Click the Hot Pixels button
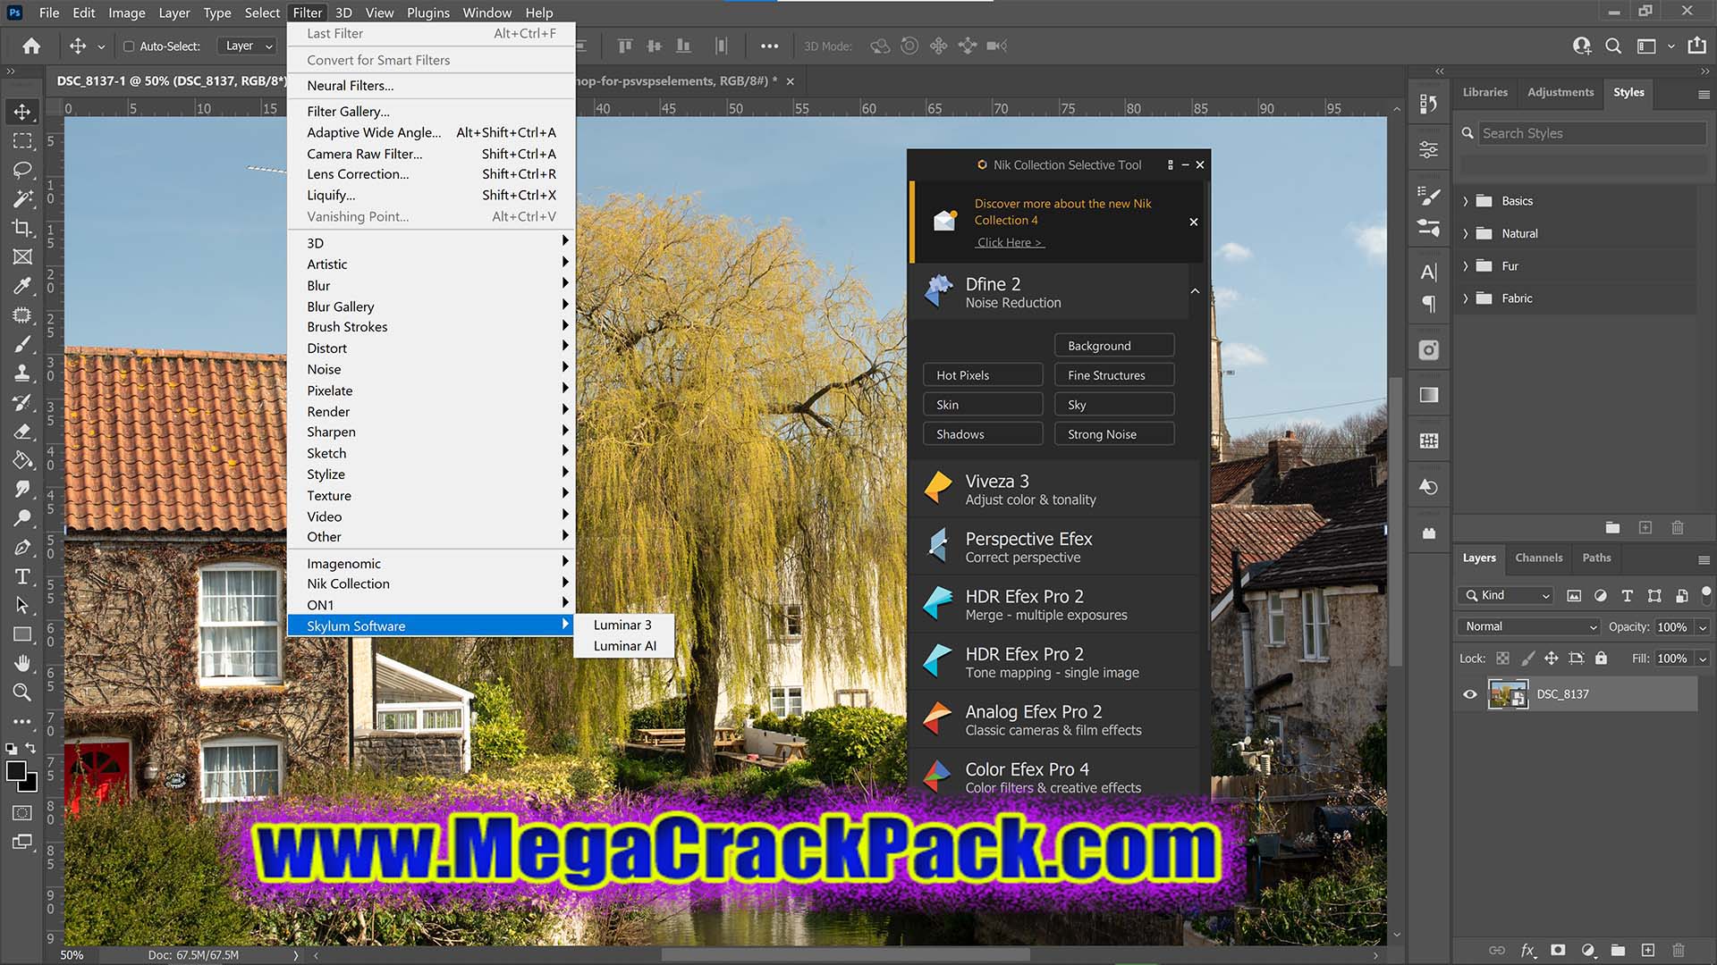Image resolution: width=1717 pixels, height=965 pixels. [983, 375]
